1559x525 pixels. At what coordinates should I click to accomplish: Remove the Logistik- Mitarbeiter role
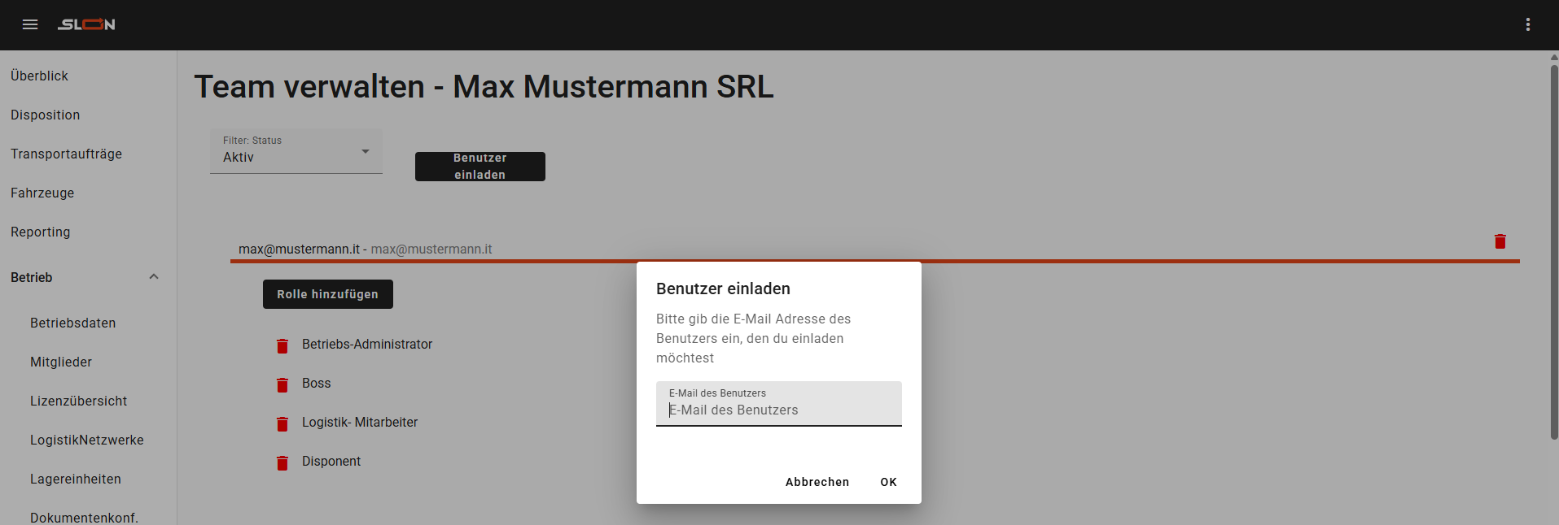click(x=282, y=424)
